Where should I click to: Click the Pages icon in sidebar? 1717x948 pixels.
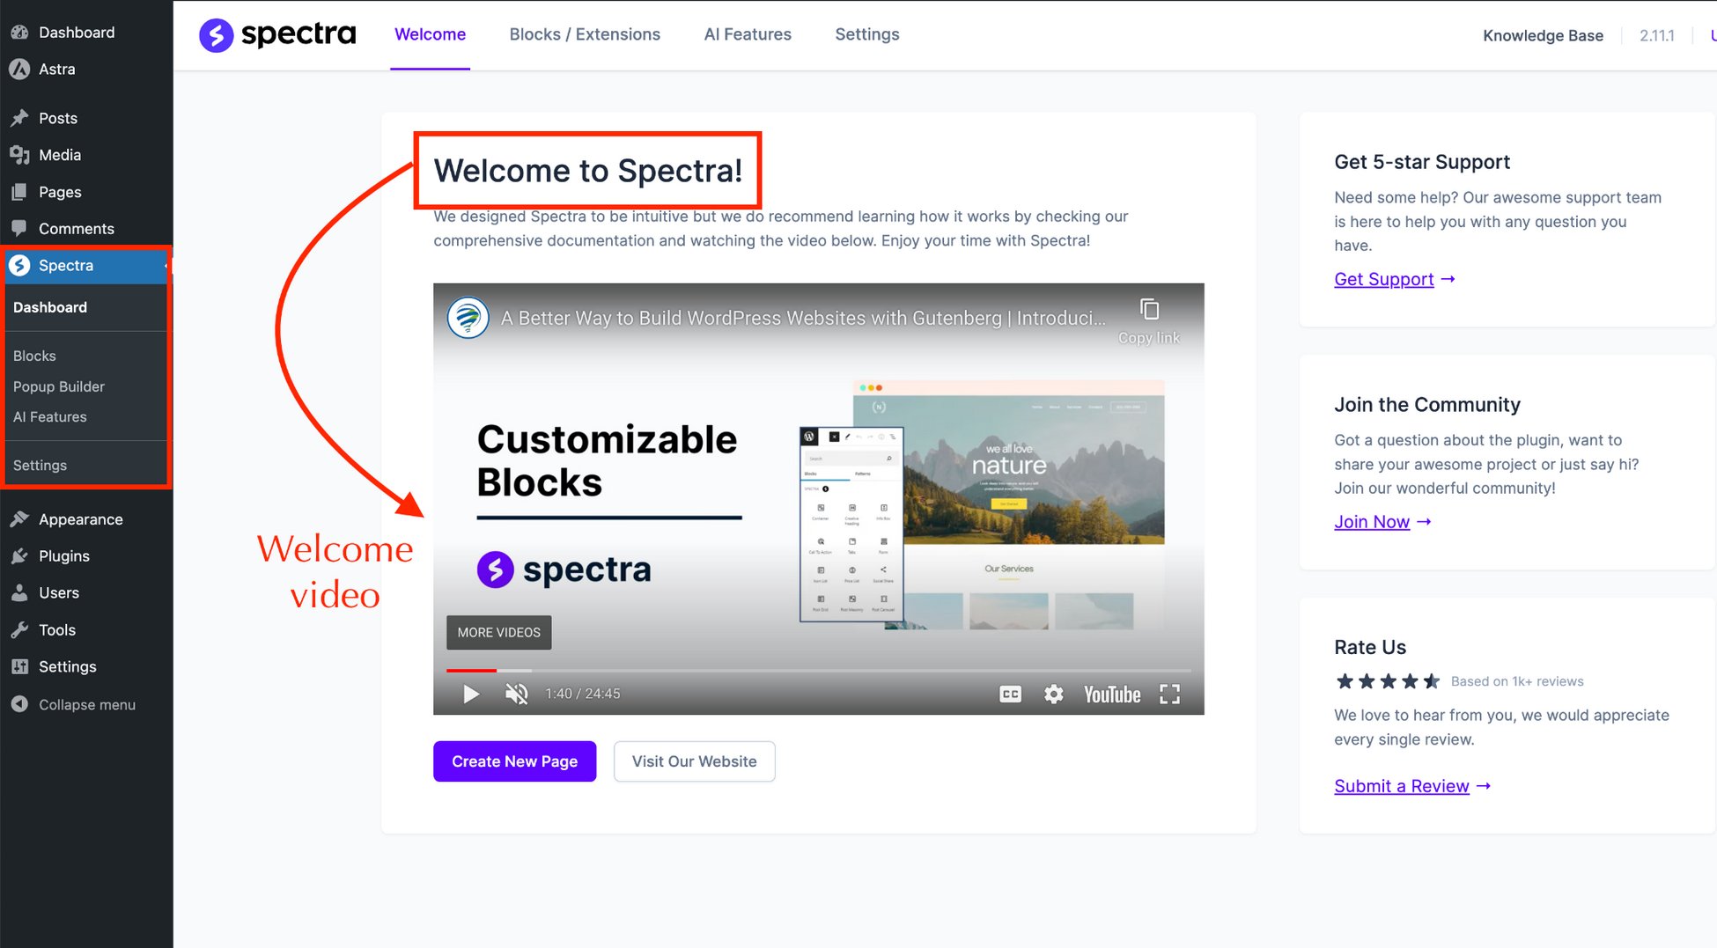(x=19, y=192)
